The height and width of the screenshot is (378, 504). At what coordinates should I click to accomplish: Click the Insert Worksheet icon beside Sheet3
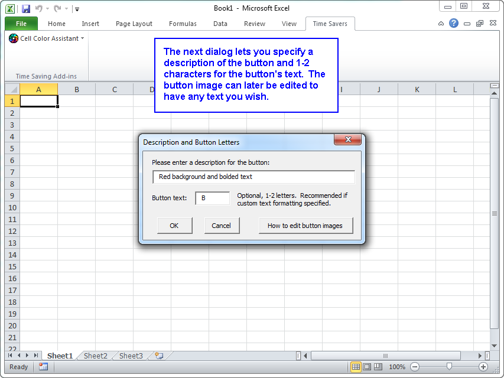pos(158,356)
